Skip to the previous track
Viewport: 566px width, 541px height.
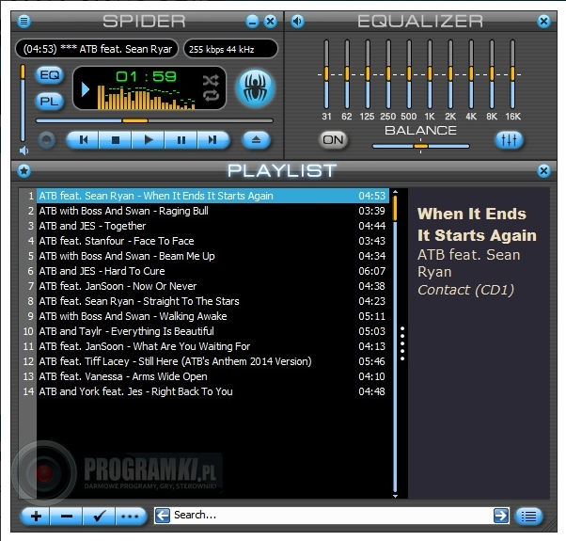click(83, 140)
